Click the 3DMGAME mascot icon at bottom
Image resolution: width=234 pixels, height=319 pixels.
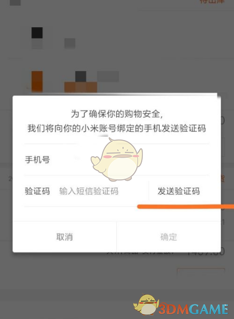pyautogui.click(x=146, y=305)
